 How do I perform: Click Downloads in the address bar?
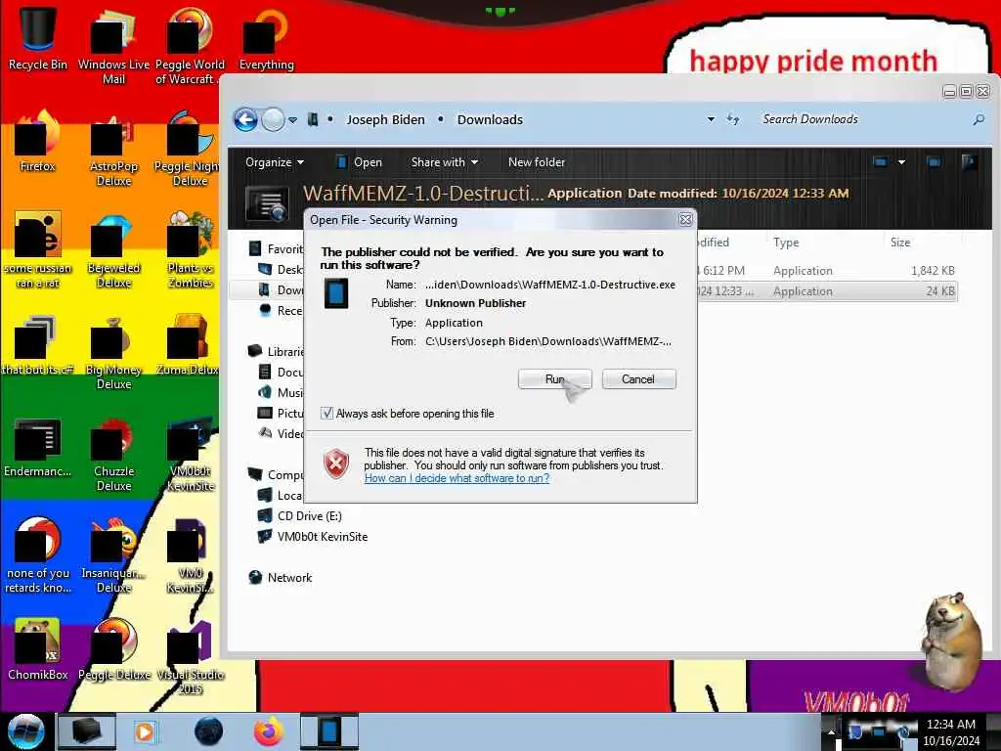(x=490, y=119)
